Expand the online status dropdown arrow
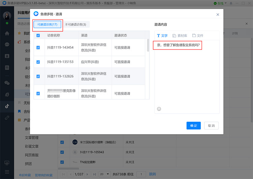The height and width of the screenshot is (179, 253). pos(226,3)
